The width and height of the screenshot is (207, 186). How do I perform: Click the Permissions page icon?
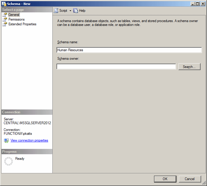pyautogui.click(x=5, y=19)
